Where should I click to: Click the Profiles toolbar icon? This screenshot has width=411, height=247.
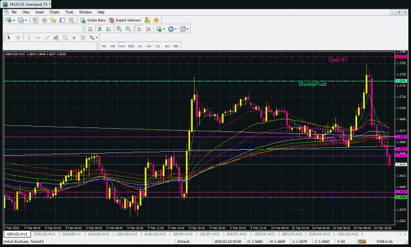(x=20, y=20)
